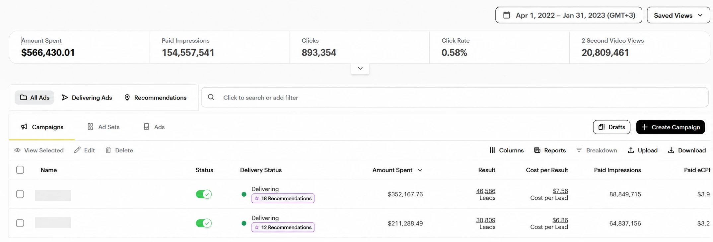Click the Download arrow icon
This screenshot has height=242, width=713.
(x=671, y=150)
